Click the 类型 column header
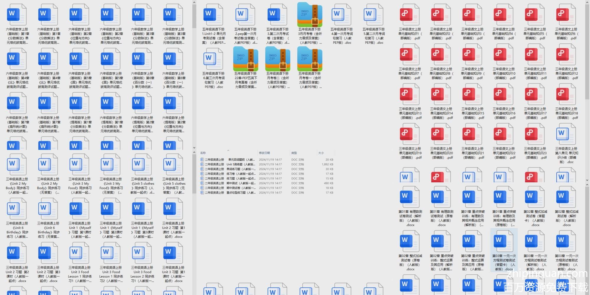The height and width of the screenshot is (295, 590). [x=294, y=153]
